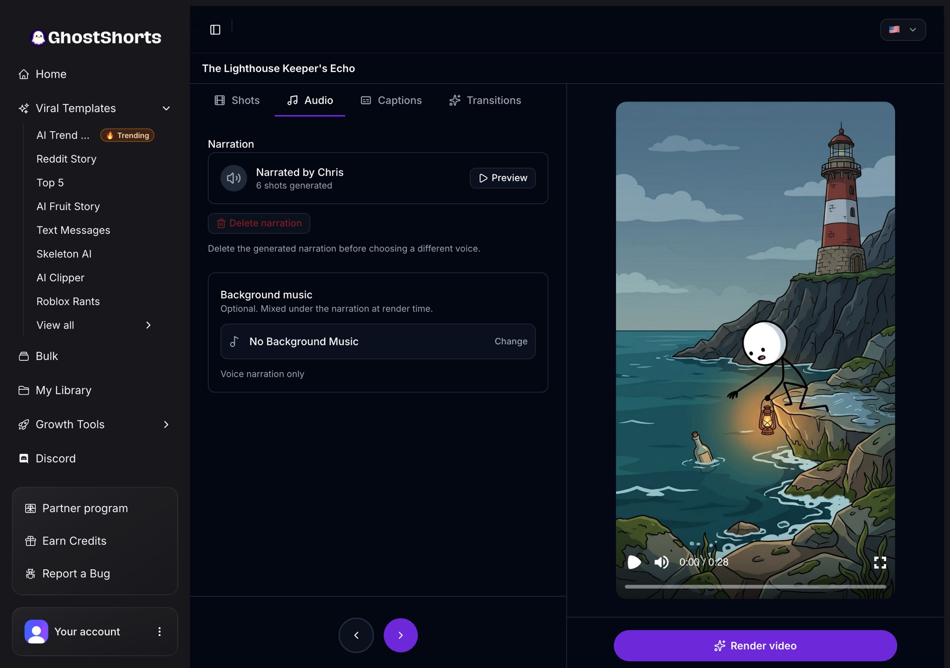Viewport: 950px width, 668px height.
Task: Go to next step purple arrow
Action: [x=401, y=635]
